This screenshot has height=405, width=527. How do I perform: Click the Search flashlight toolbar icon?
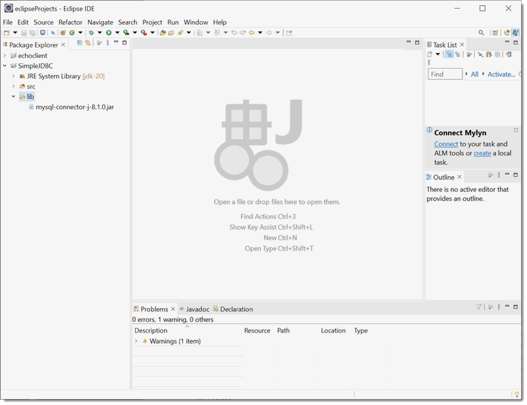(x=180, y=33)
